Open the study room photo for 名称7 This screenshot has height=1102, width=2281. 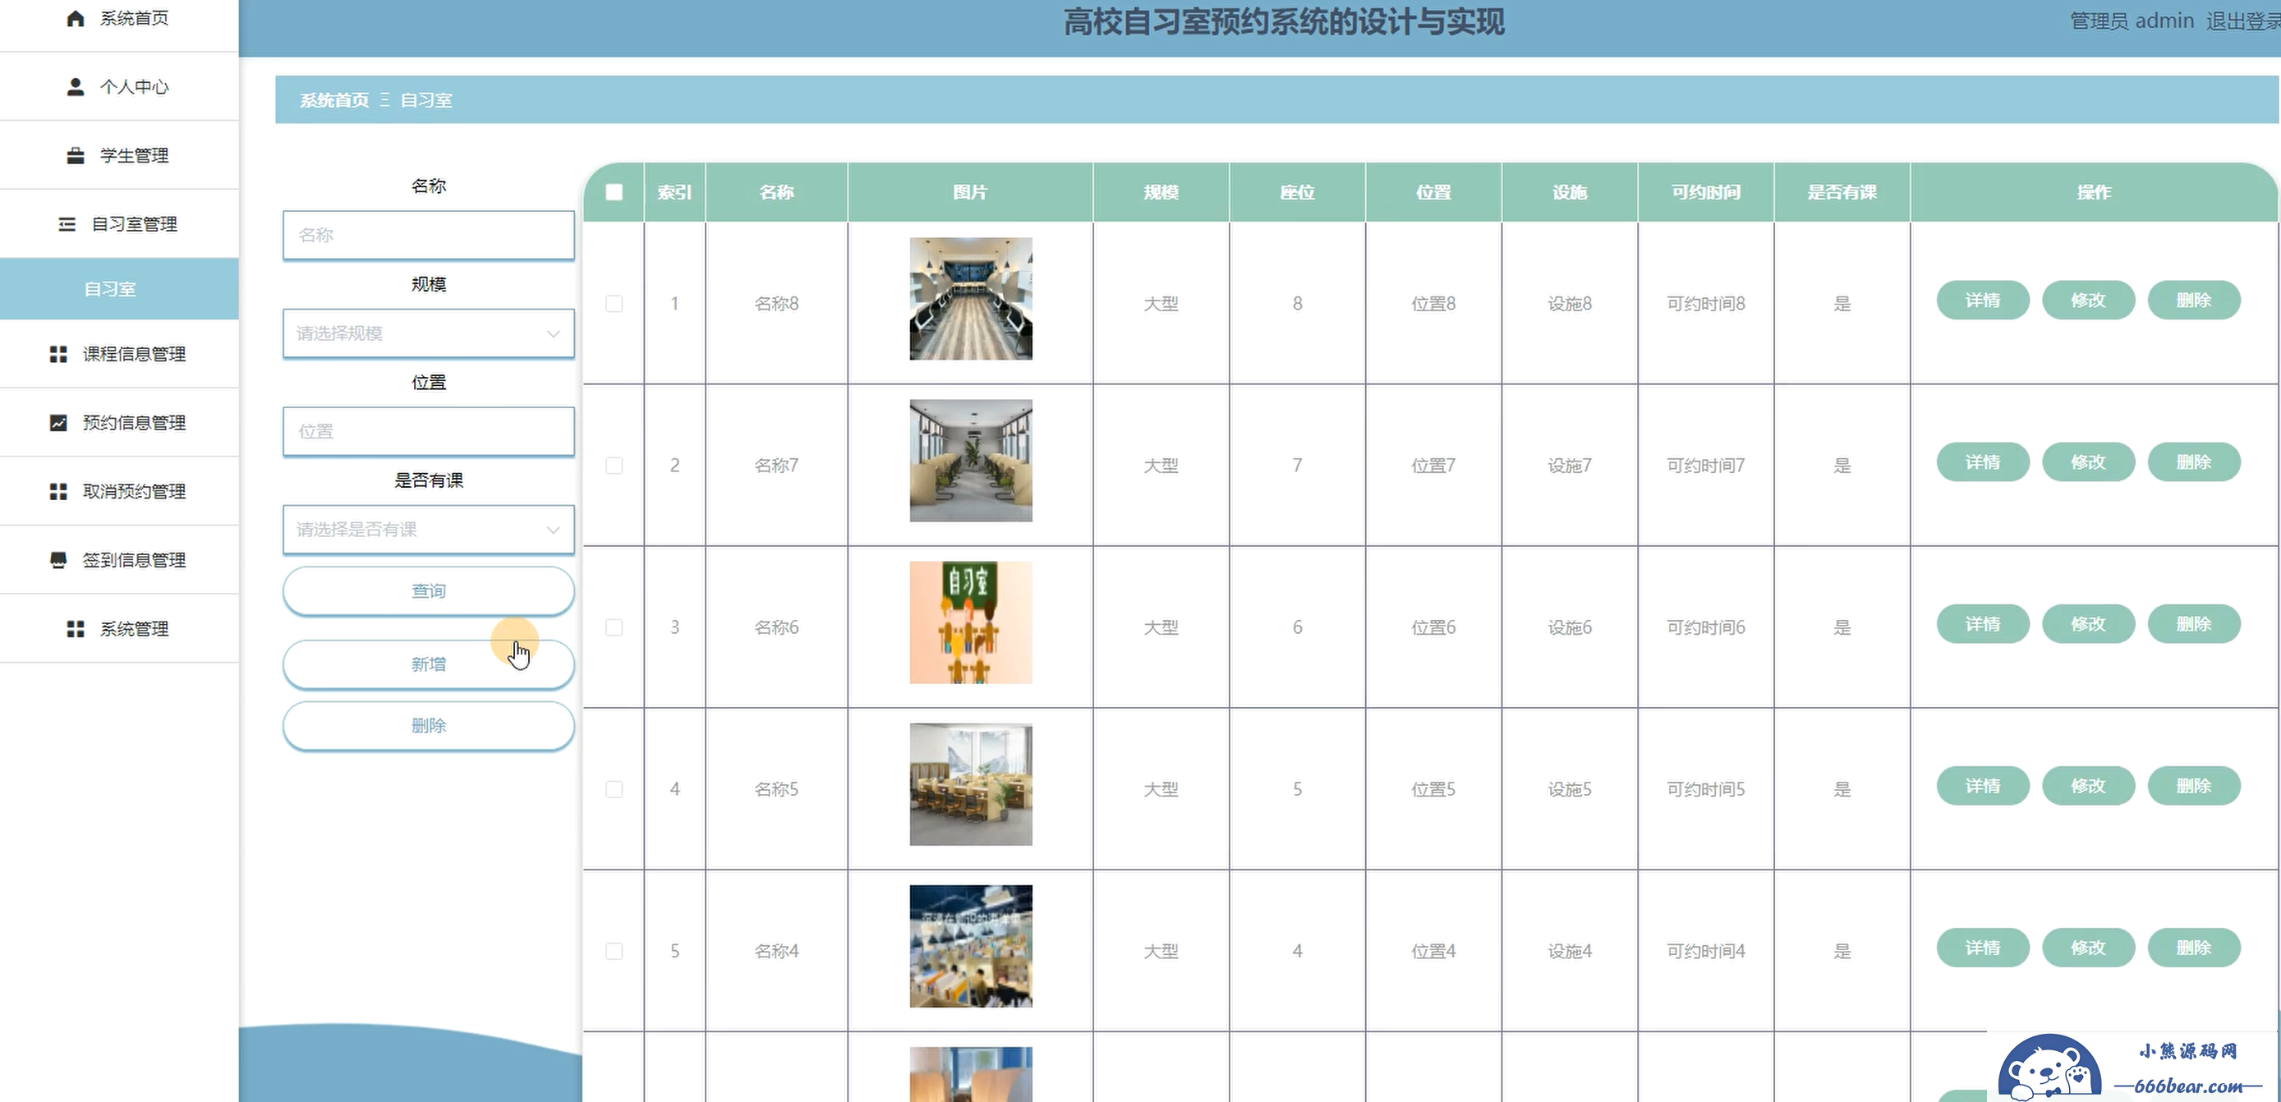[971, 461]
